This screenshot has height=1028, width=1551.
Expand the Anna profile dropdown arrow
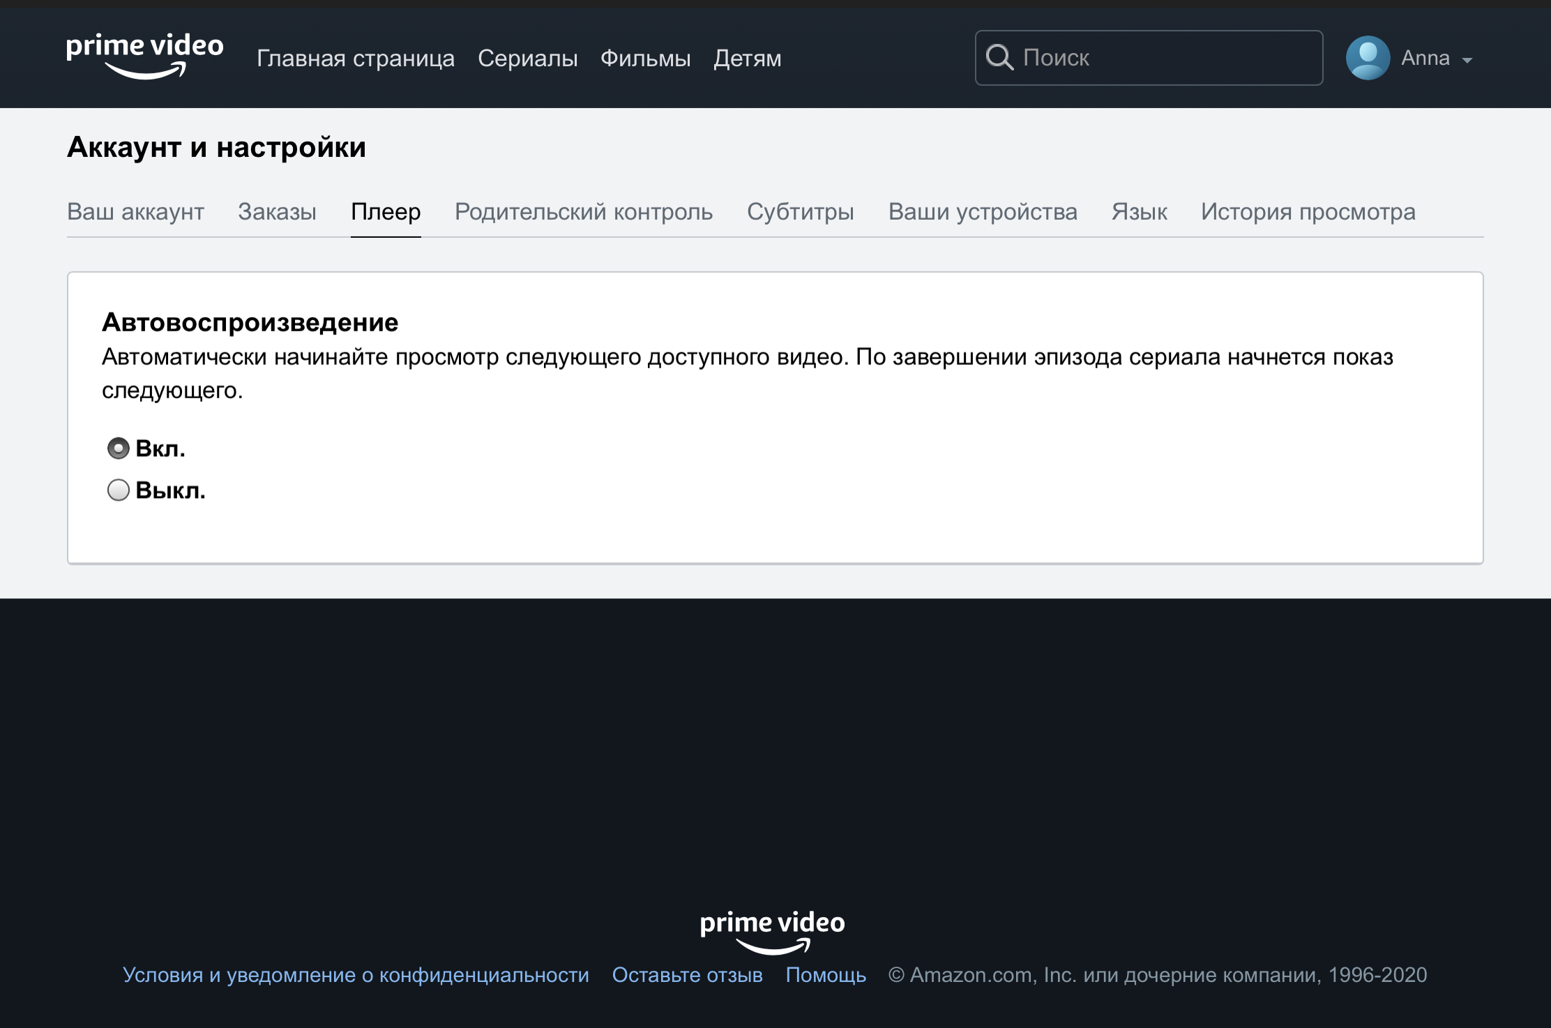point(1467,60)
